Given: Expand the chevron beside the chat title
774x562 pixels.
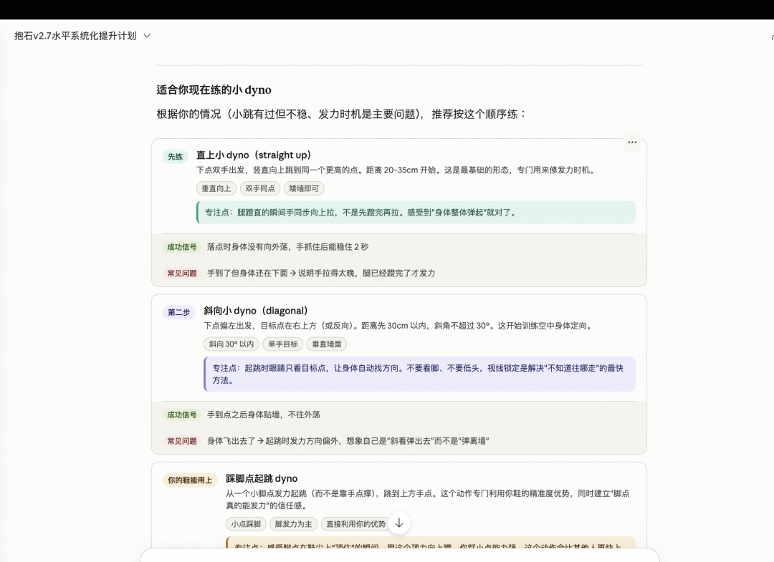Looking at the screenshot, I should (x=147, y=36).
